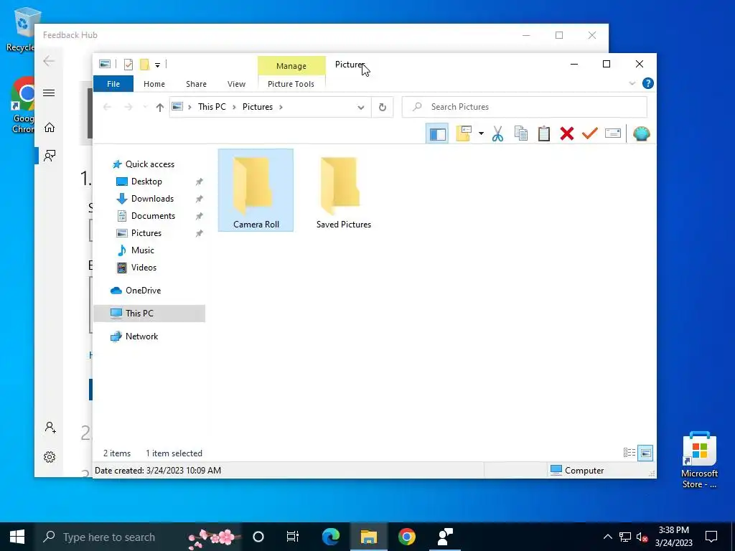Viewport: 735px width, 551px height.
Task: Click chevron after Pictures in breadcrumb
Action: (281, 108)
